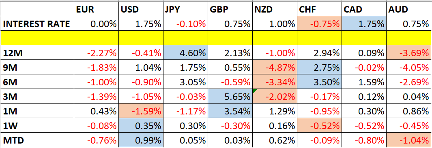
Task: Select the 12M row label cell
Action: (x=38, y=53)
